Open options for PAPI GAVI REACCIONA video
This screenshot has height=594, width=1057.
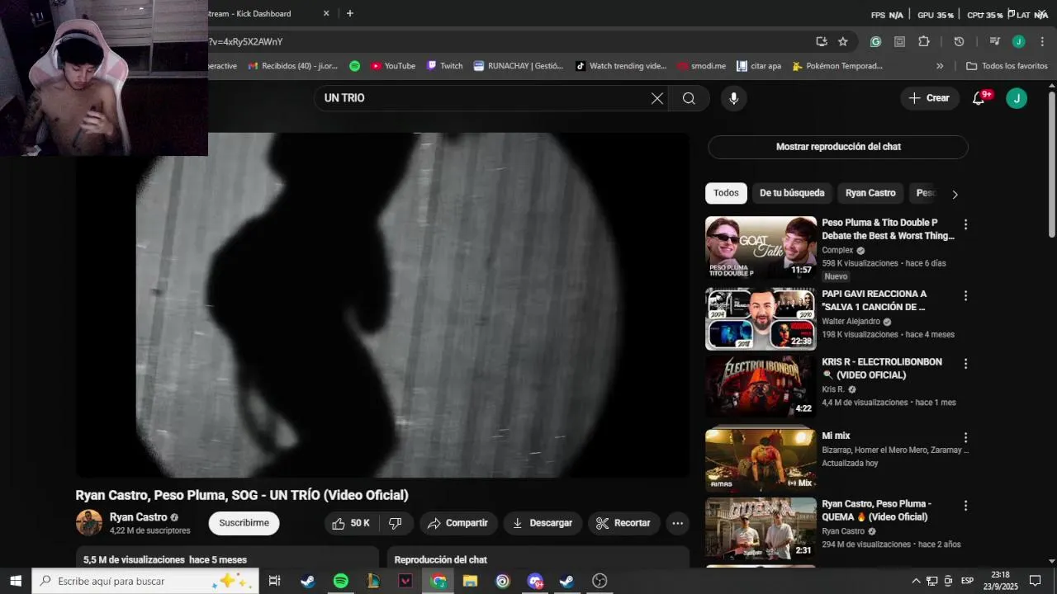pos(965,295)
